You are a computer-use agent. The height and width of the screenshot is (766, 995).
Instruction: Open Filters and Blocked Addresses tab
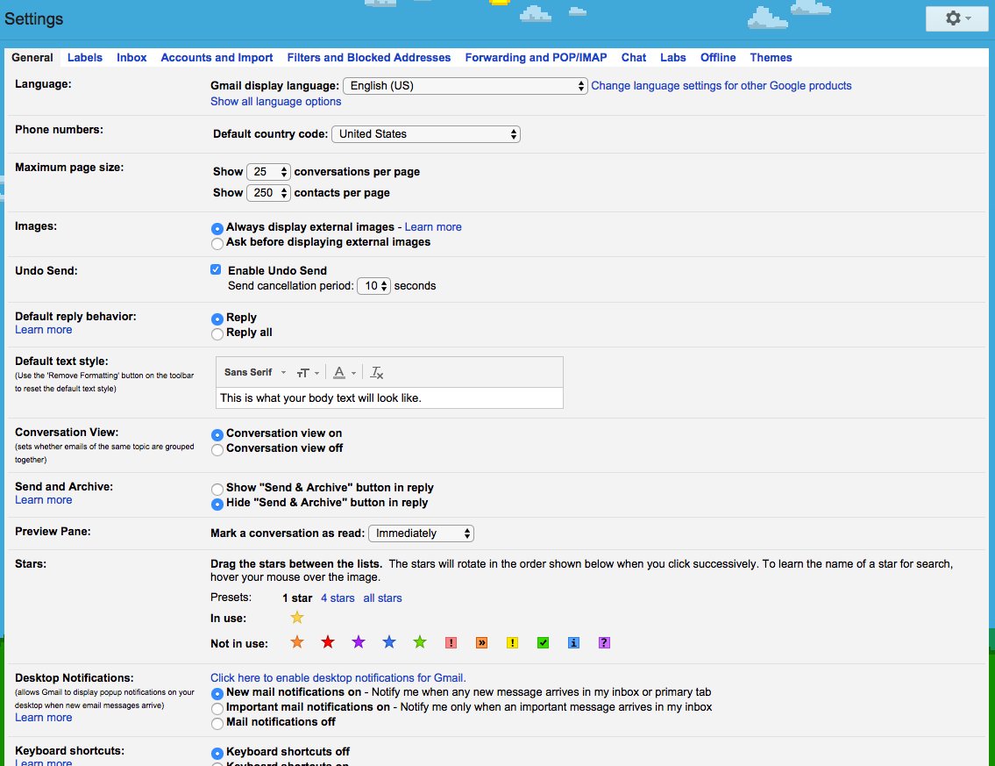click(x=369, y=57)
